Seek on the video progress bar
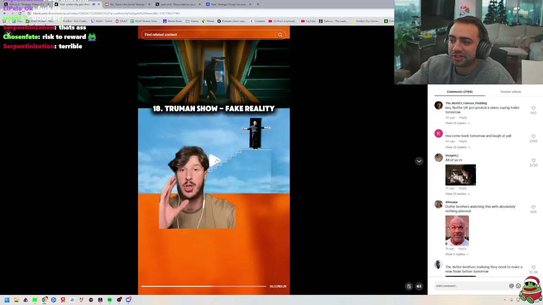Image resolution: width=543 pixels, height=305 pixels. 204,286
